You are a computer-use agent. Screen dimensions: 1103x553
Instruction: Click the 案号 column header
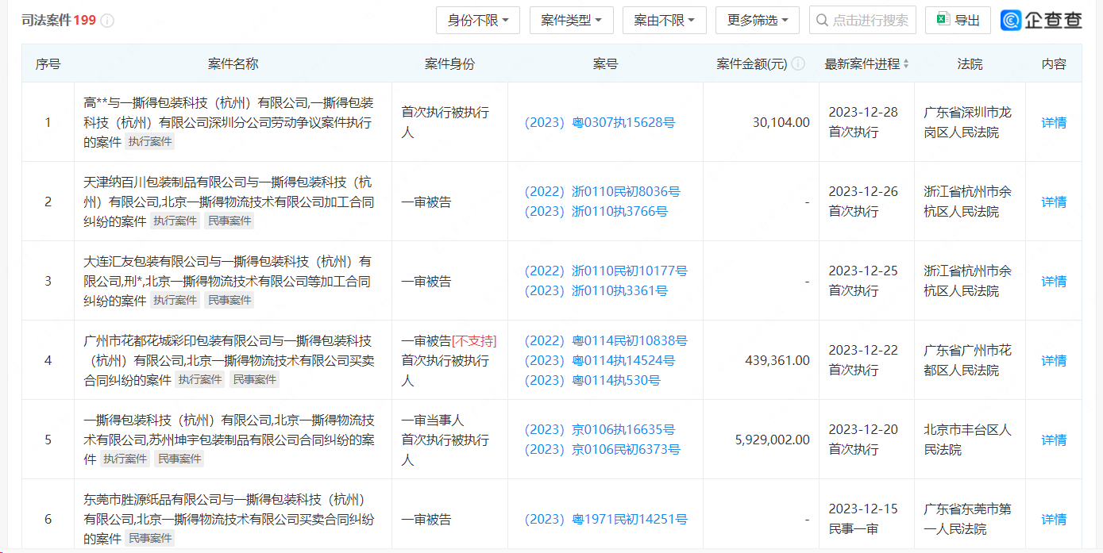[605, 63]
